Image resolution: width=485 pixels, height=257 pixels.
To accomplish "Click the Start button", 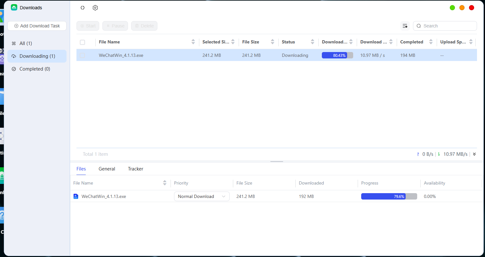I will tap(88, 26).
